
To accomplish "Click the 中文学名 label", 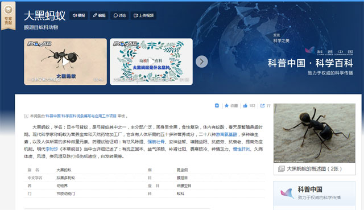I will click(x=35, y=178).
